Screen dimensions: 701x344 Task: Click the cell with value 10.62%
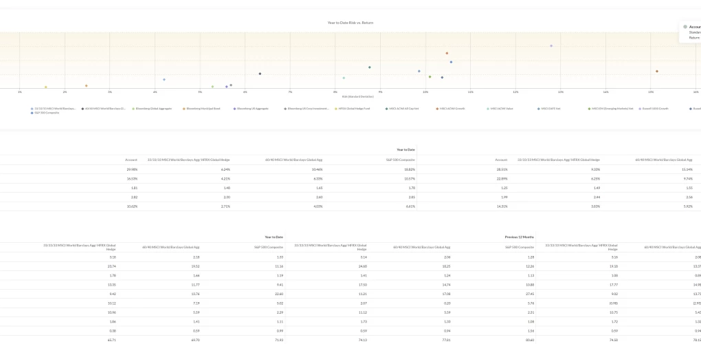click(132, 206)
